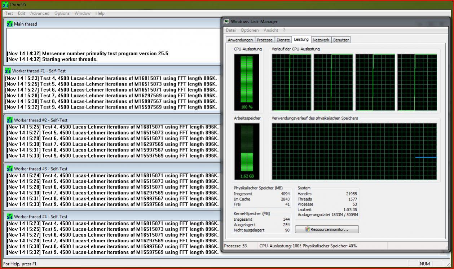Screen dimensions: 454x269
Task: Open the ? help menu in Task-Manager
Action: tap(284, 30)
